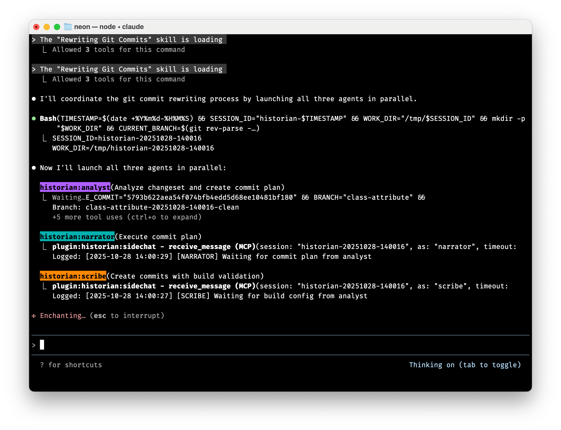This screenshot has height=430, width=561.
Task: Click the green bullet beside Bash command
Action: [34, 119]
